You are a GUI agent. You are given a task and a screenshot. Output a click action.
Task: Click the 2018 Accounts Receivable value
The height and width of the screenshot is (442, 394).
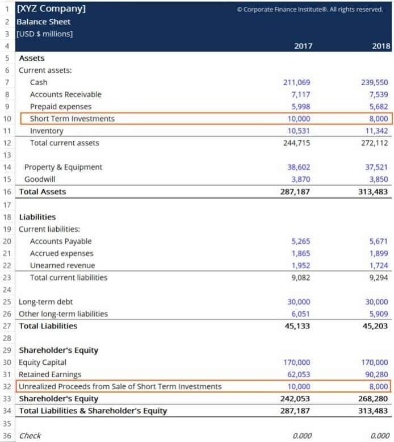click(x=375, y=94)
